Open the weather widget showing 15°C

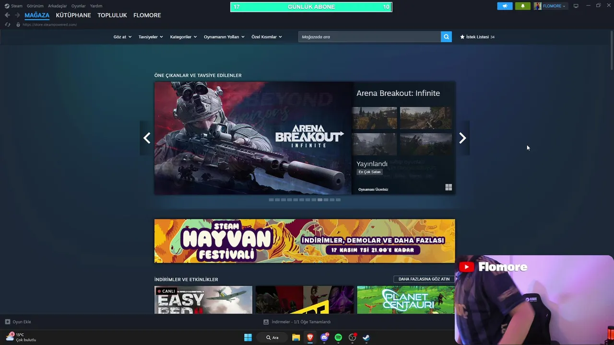(21, 337)
